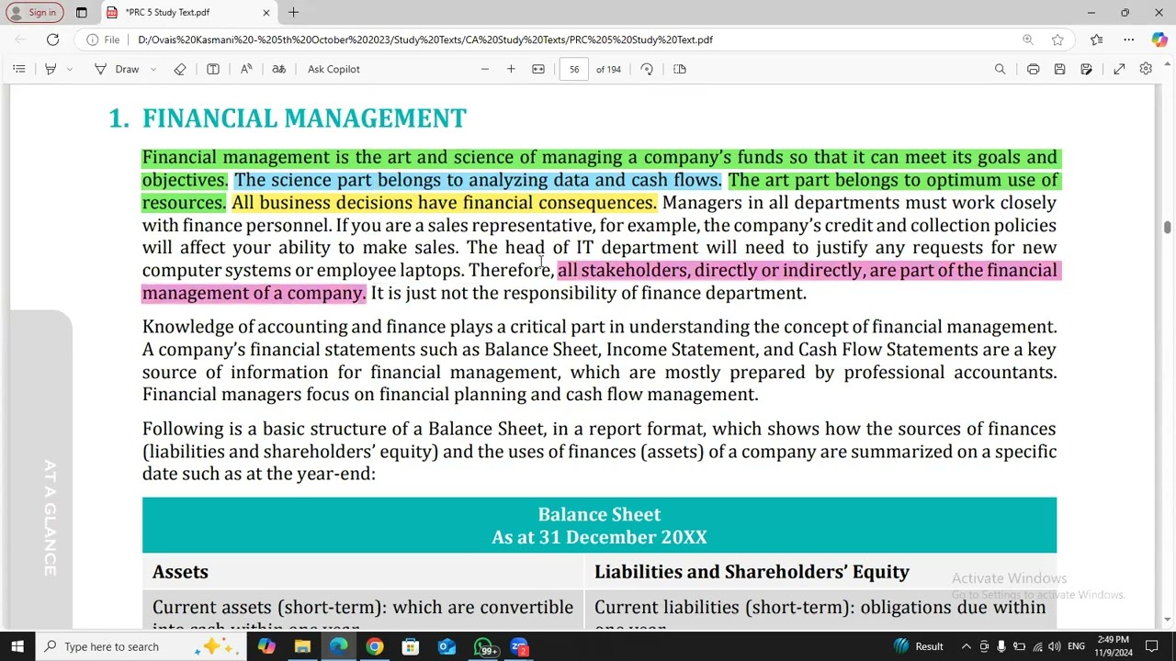Open the Translate option
Image resolution: width=1176 pixels, height=661 pixels.
279,69
